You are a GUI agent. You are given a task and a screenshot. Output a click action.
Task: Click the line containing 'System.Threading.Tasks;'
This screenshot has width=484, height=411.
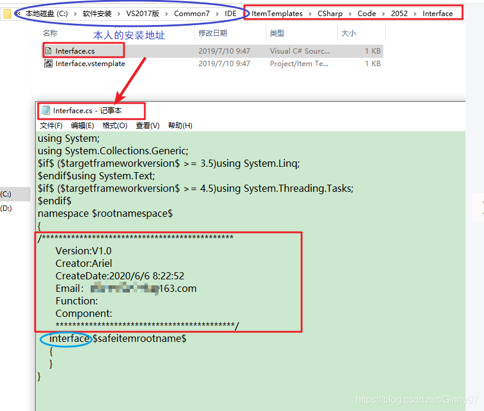196,188
